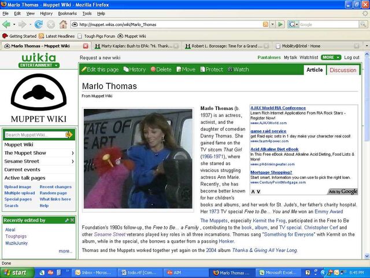370x278 pixels.
Task: Switch to the Discussion tab
Action: click(x=343, y=70)
